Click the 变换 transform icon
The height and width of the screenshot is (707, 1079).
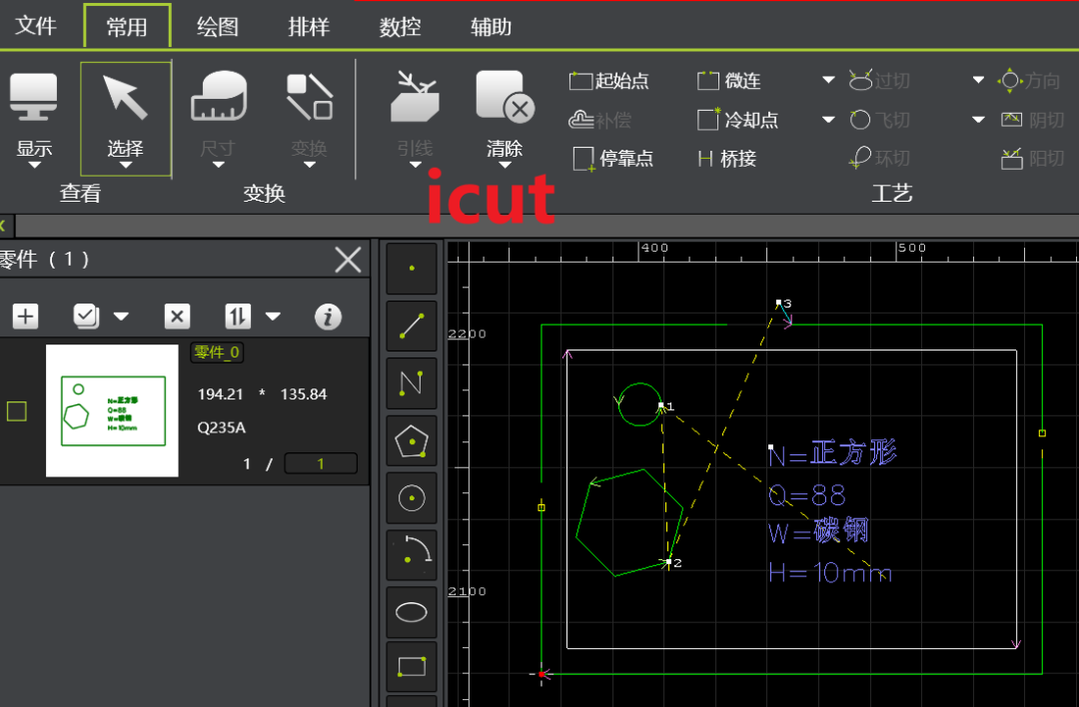309,97
